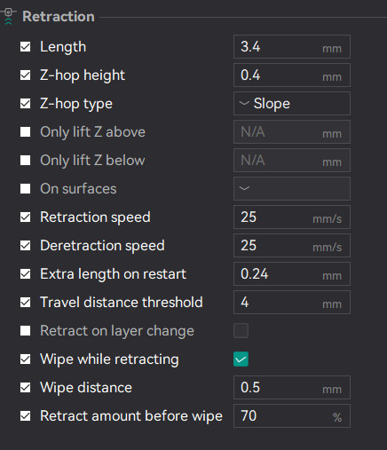The height and width of the screenshot is (450, 387).
Task: Turn off Wipe while retracting green toggle
Action: tap(241, 359)
